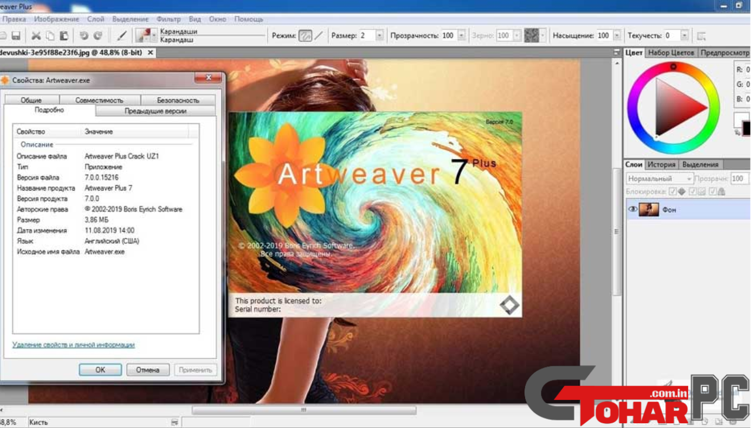Select the brush tool icon in toolbar
The width and height of the screenshot is (751, 428).
coord(122,36)
